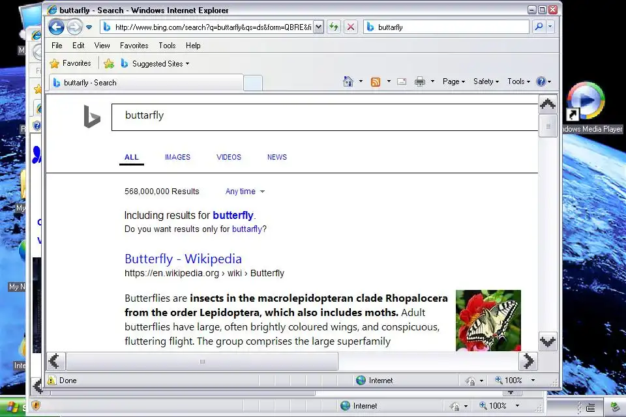Open the Help menu
Screen dimensions: 626x417
tap(193, 46)
